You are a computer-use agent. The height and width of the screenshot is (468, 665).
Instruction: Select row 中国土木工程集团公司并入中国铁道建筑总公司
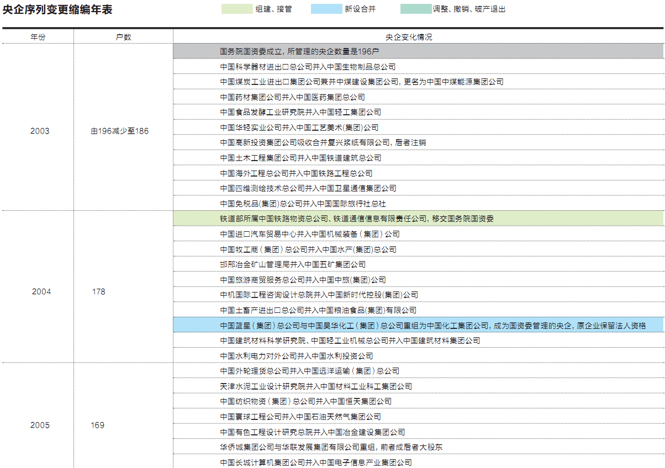coord(418,158)
